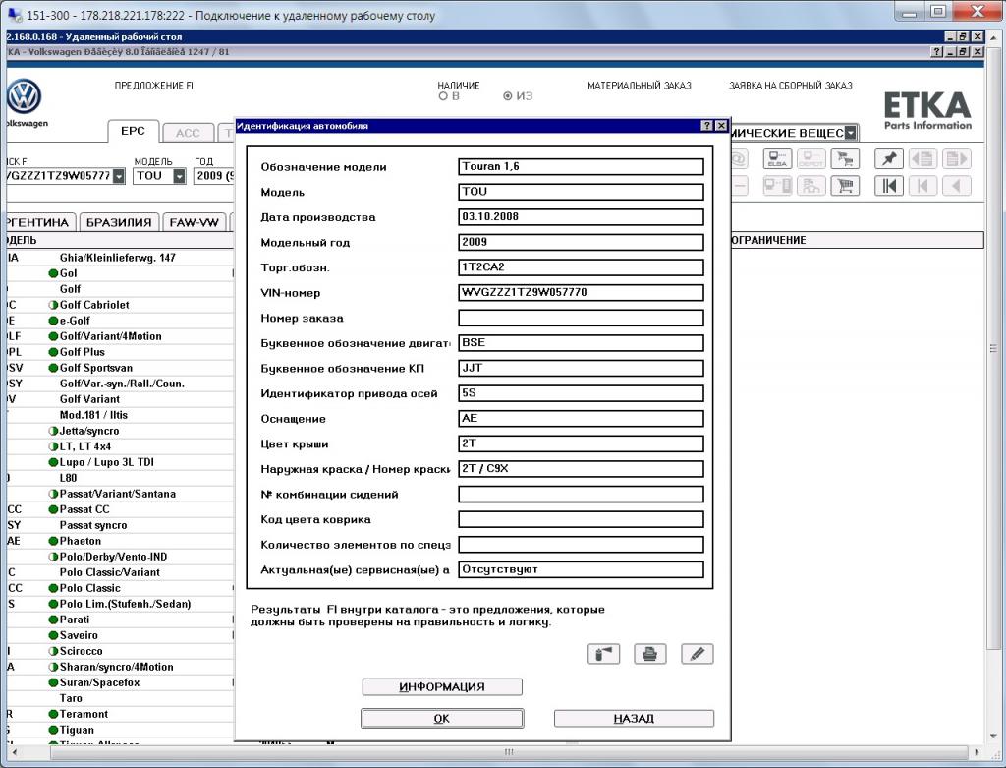This screenshot has width=1006, height=768.
Task: Switch to the ACC tab
Action: [x=188, y=133]
